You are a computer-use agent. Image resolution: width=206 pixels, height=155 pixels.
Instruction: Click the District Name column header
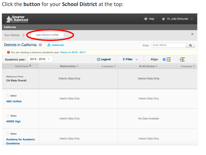22,66
